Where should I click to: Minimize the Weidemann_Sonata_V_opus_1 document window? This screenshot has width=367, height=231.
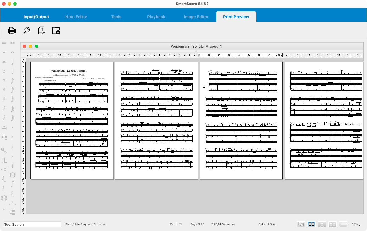coord(31,46)
